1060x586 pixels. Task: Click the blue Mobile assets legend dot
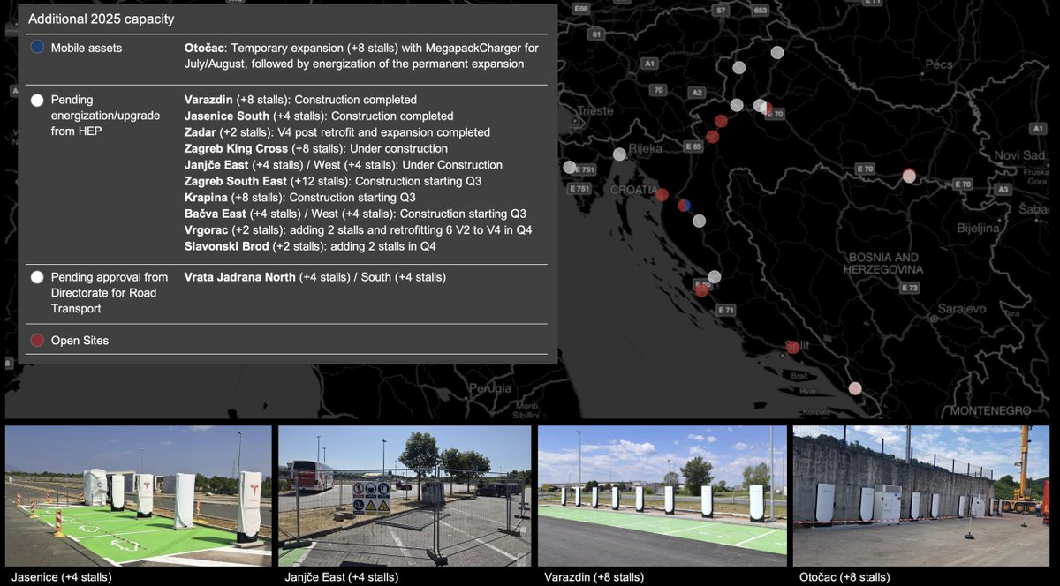coord(36,48)
